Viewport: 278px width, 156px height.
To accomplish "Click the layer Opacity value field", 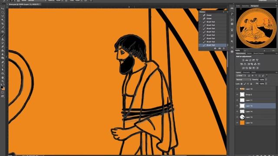I will (261, 80).
